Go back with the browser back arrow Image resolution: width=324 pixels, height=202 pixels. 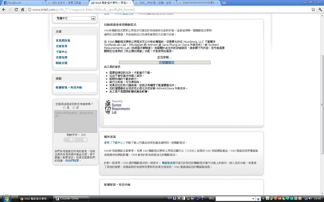coord(4,9)
